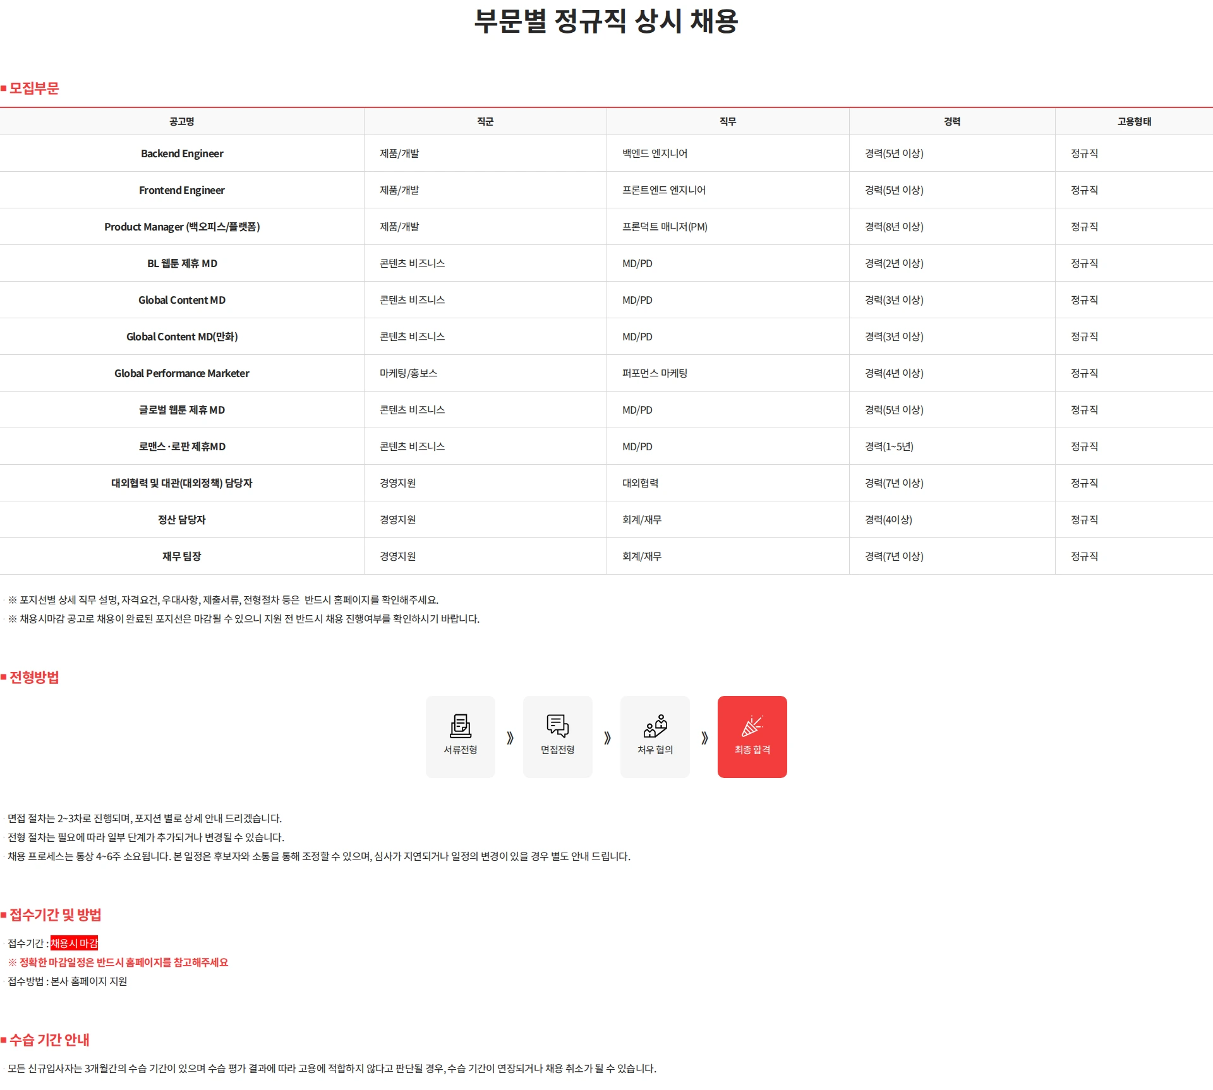Click the 공고명 column header
The width and height of the screenshot is (1213, 1090).
[182, 121]
